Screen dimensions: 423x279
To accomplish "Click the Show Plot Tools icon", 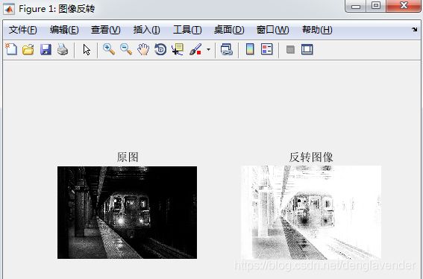I will tap(307, 49).
